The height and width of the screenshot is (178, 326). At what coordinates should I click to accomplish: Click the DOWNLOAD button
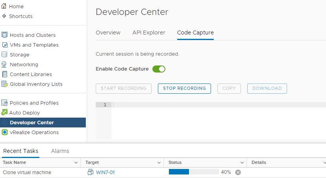coord(267,88)
